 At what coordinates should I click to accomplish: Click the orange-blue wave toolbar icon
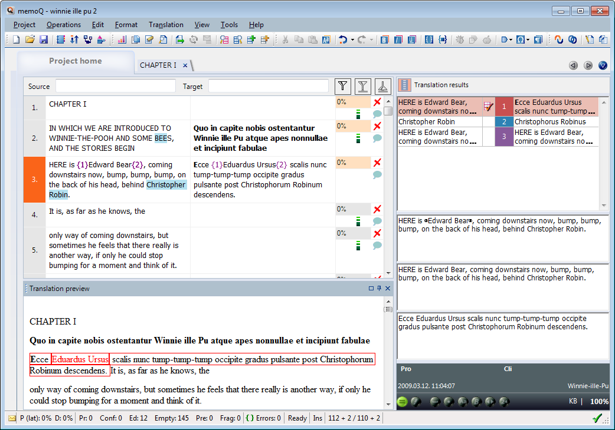(x=559, y=39)
